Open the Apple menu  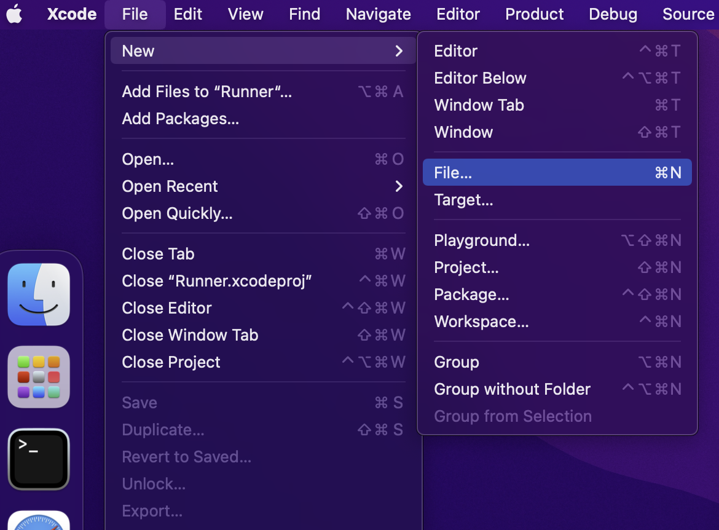tap(14, 14)
